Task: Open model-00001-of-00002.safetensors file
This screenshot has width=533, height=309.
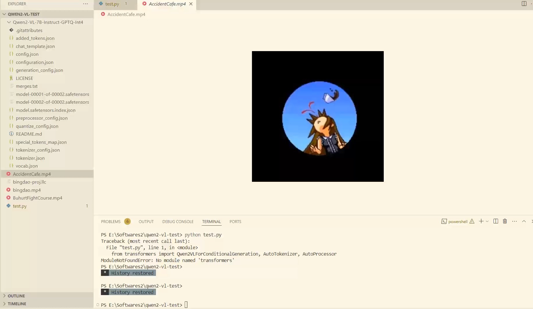Action: [52, 94]
